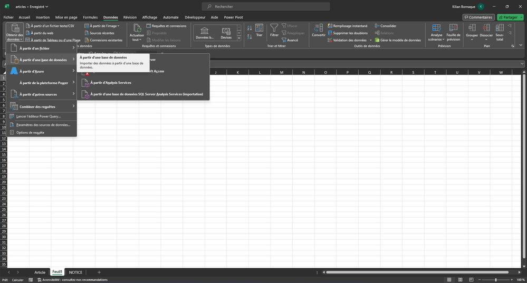527x283 pixels.
Task: Click the Dissocier button
Action: pyautogui.click(x=486, y=32)
